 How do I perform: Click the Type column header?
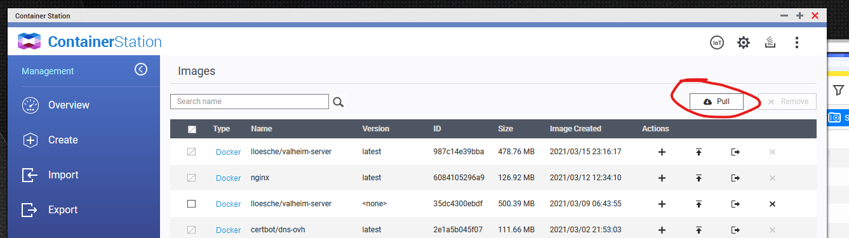(222, 129)
